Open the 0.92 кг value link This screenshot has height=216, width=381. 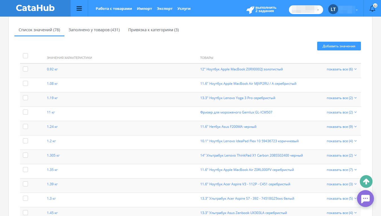(52, 69)
